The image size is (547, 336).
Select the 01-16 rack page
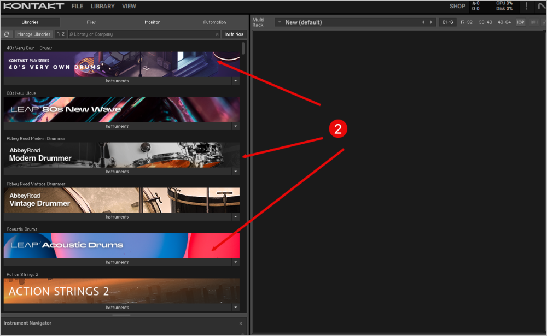click(447, 22)
